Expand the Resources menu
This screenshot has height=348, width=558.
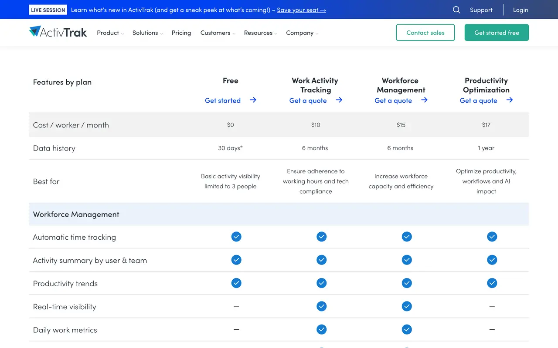click(261, 33)
